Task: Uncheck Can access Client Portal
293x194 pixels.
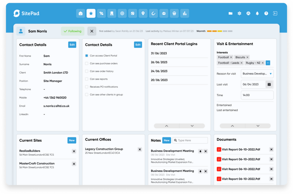Action: coord(86,55)
